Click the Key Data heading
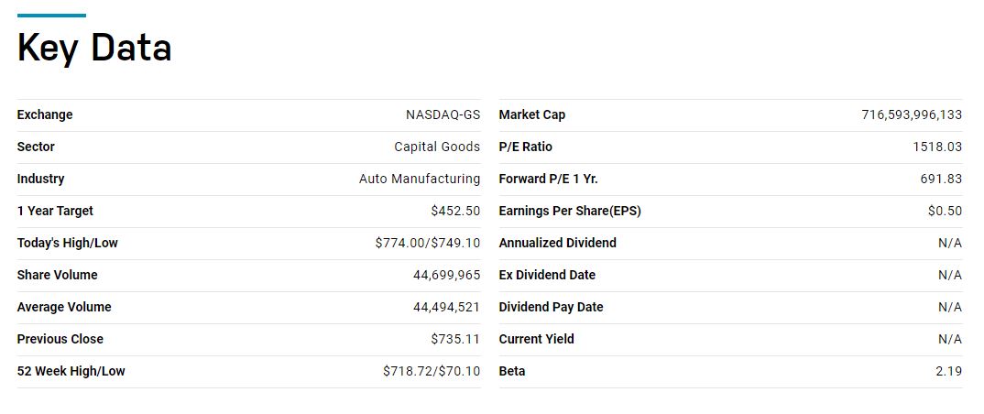 coord(94,48)
